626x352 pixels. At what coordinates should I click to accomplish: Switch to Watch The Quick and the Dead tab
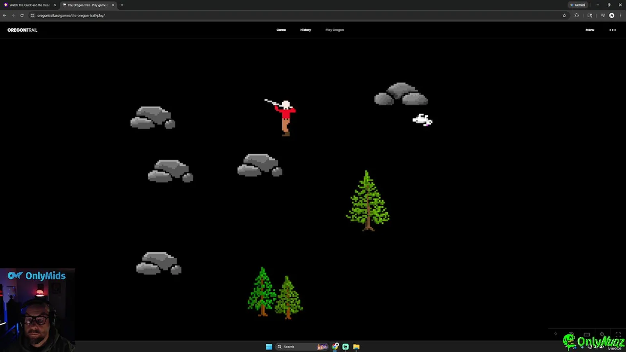coord(29,5)
